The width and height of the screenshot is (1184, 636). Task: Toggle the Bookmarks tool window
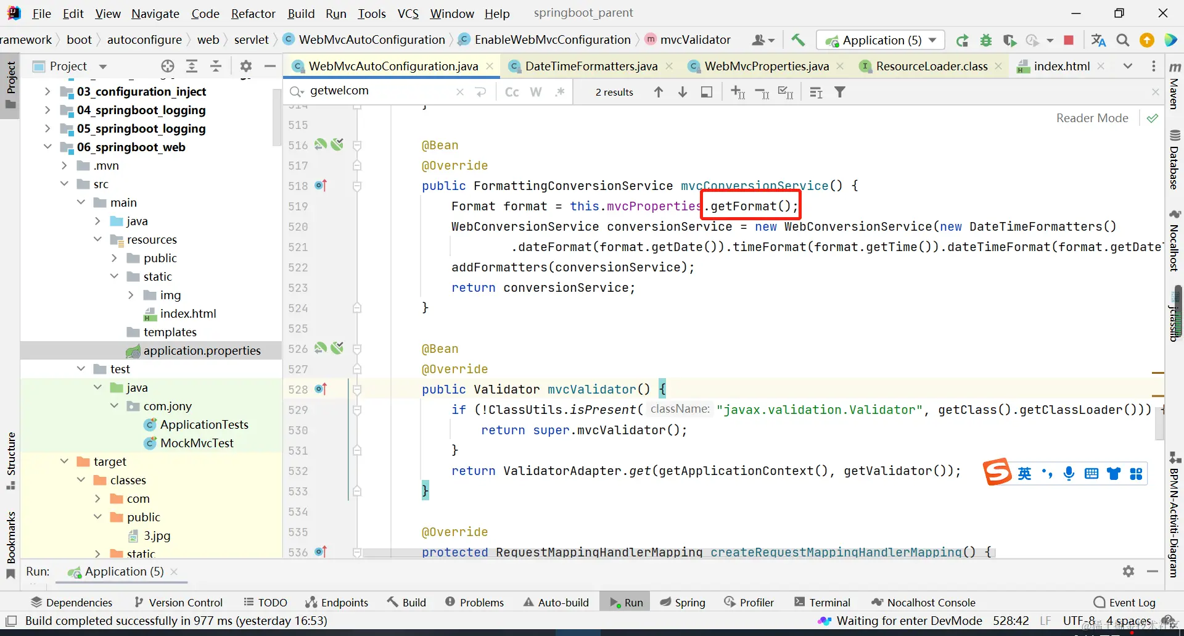pos(10,545)
